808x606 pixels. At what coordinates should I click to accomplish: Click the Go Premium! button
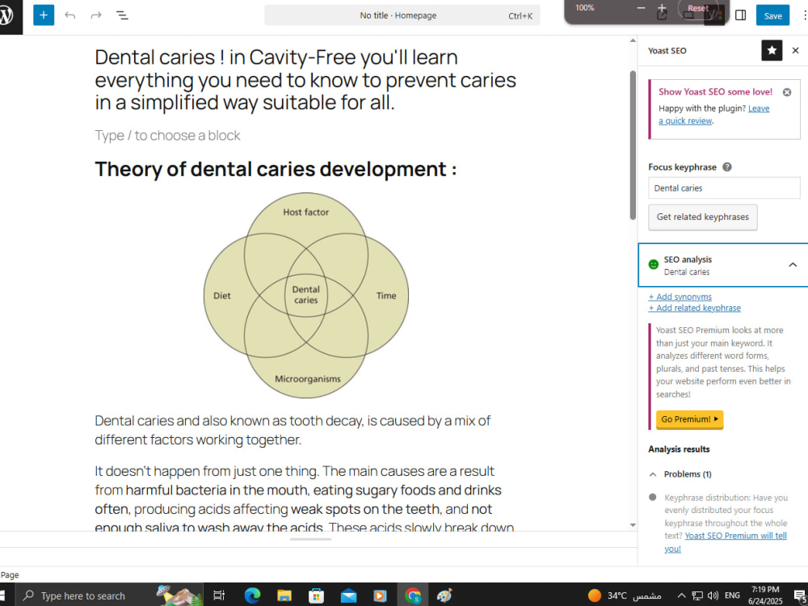click(689, 419)
